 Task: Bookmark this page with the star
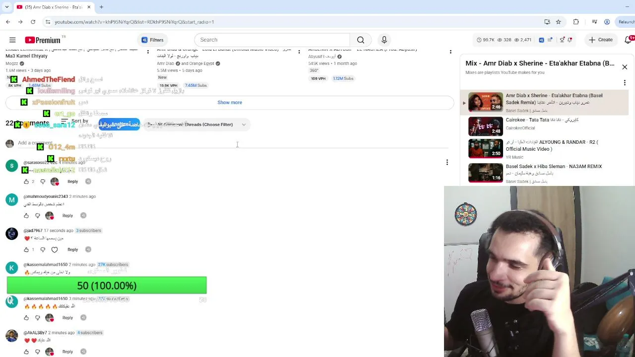point(558,22)
